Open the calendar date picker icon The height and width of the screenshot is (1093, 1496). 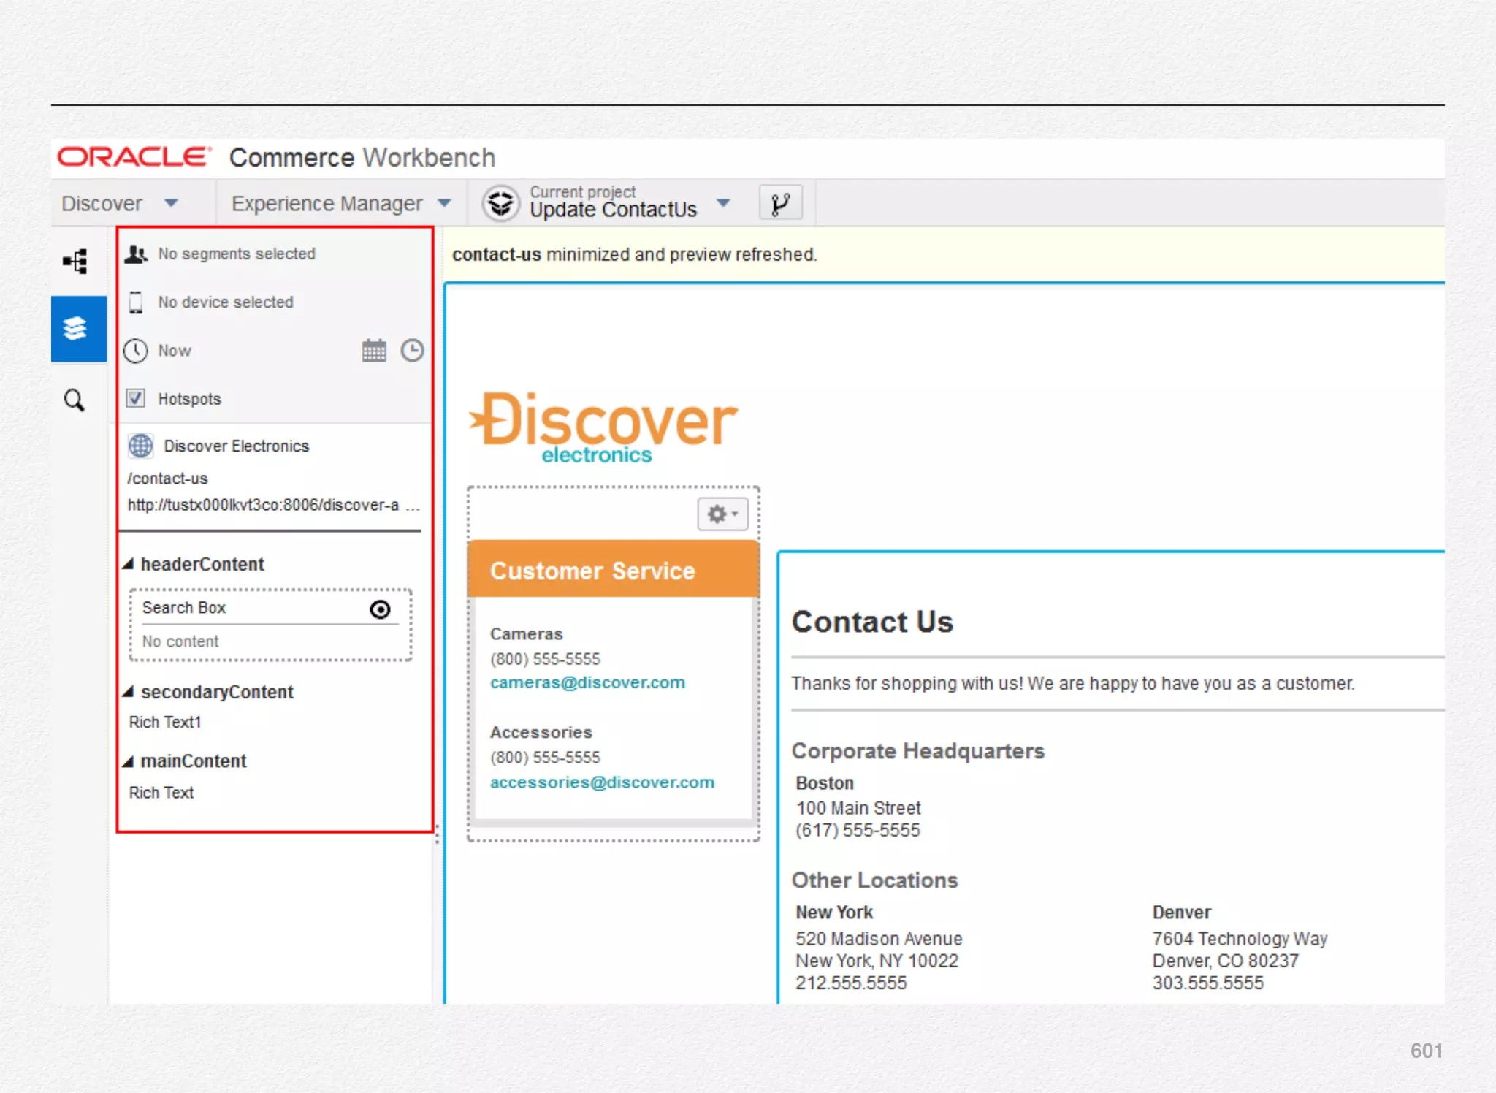coord(374,351)
